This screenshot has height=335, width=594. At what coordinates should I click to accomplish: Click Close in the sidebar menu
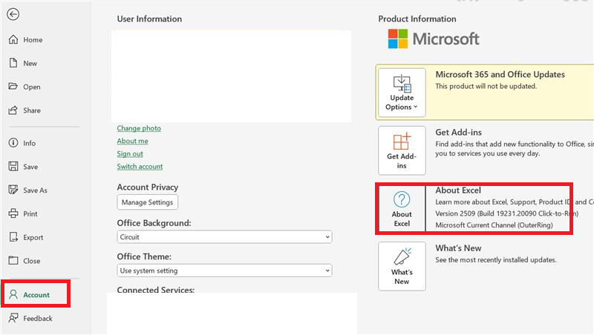coord(25,260)
